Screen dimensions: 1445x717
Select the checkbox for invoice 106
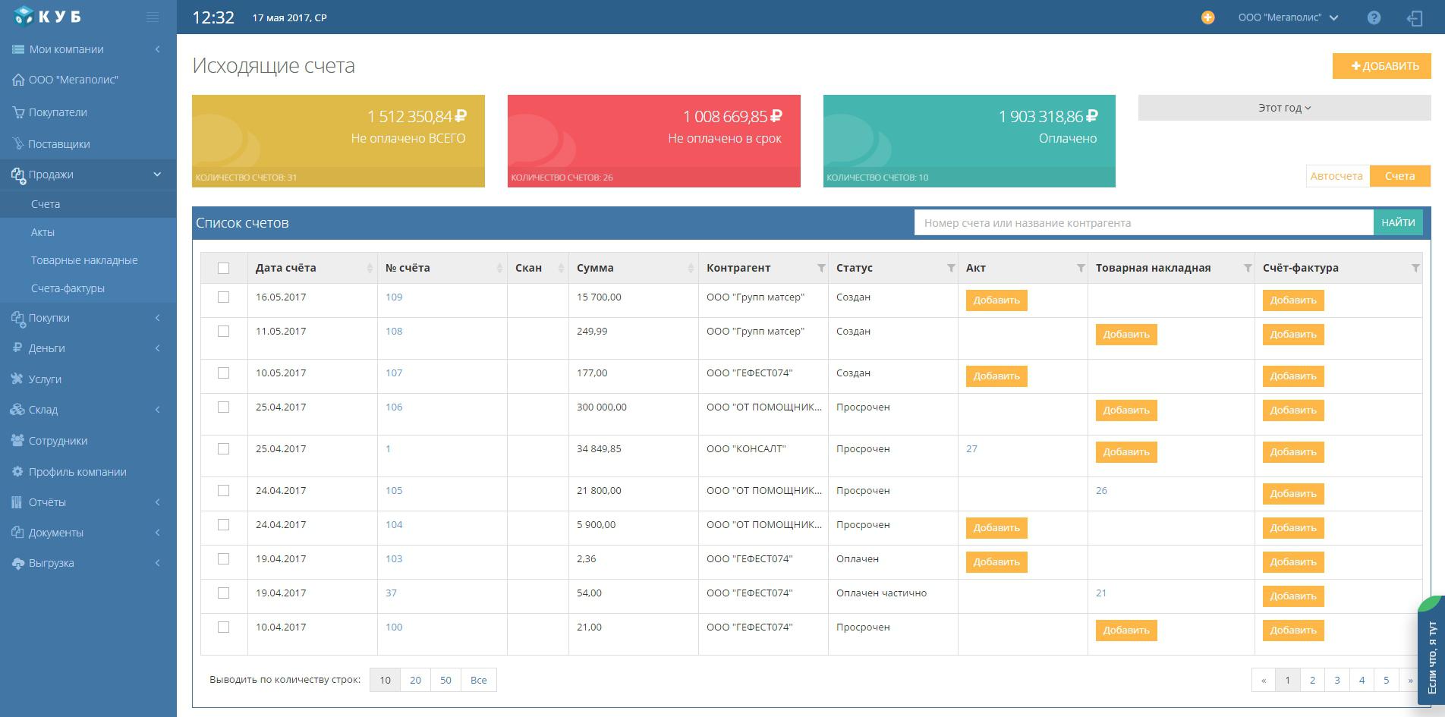pos(223,407)
